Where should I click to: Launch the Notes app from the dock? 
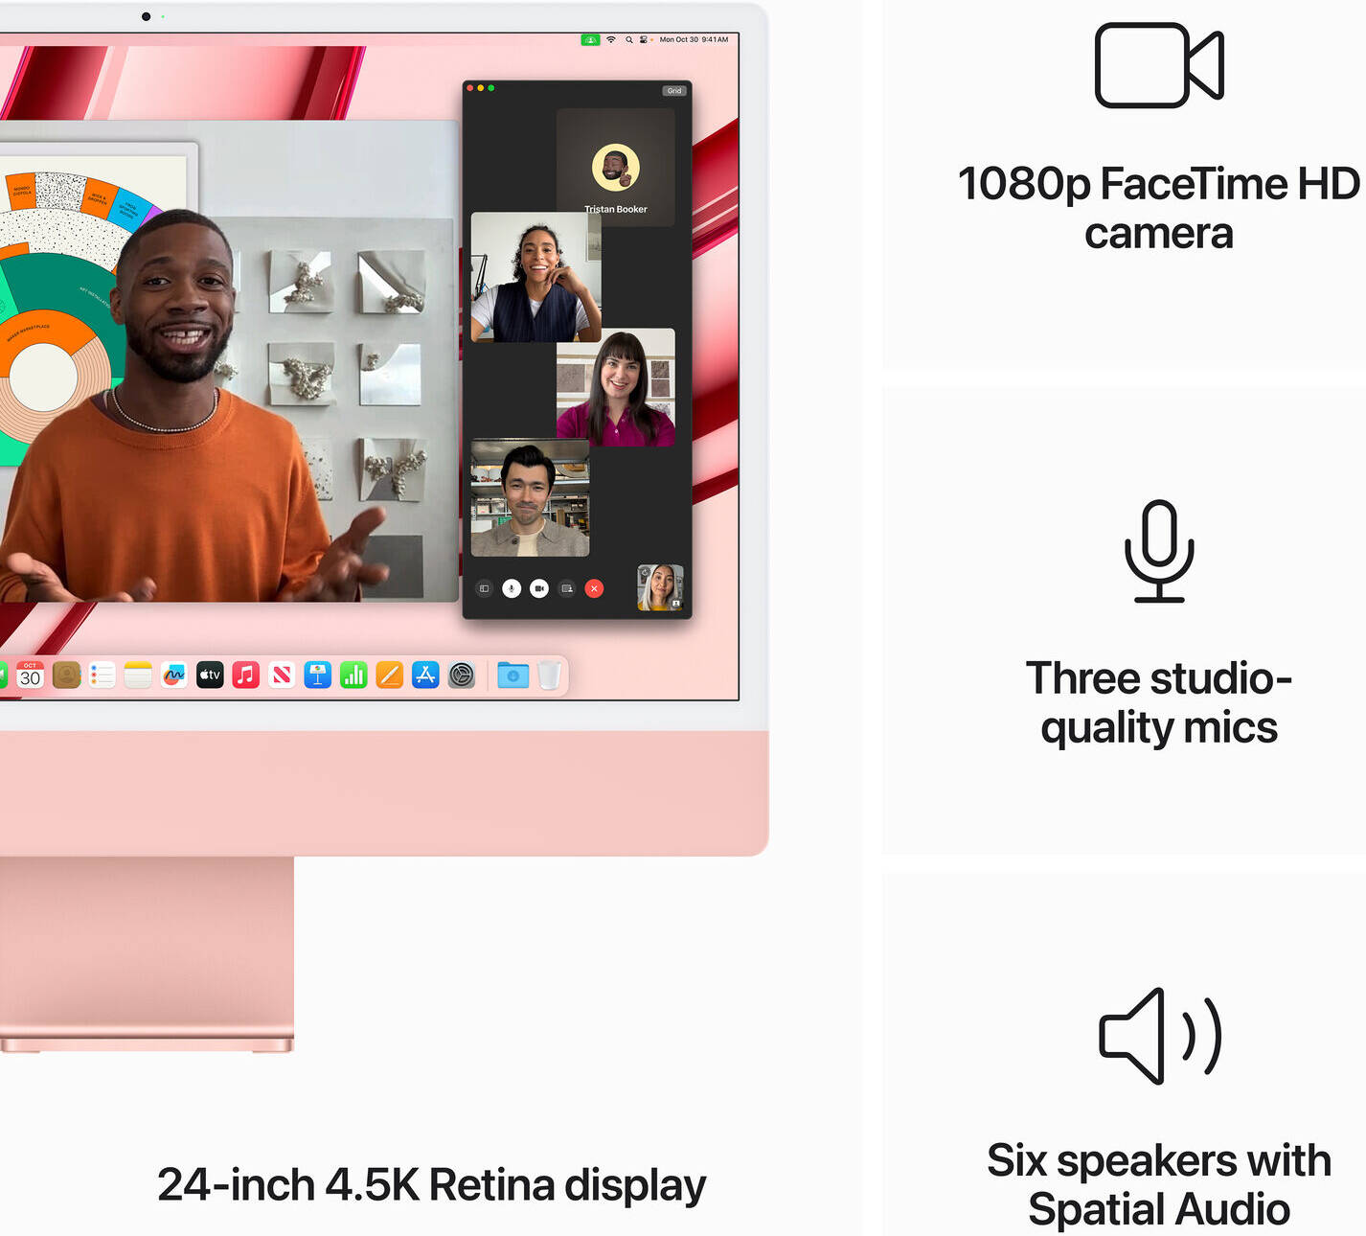pyautogui.click(x=138, y=675)
